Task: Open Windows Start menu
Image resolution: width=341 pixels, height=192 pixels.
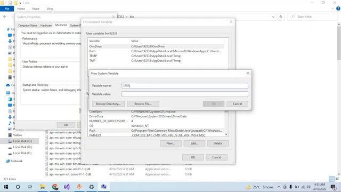Action: click(6, 187)
